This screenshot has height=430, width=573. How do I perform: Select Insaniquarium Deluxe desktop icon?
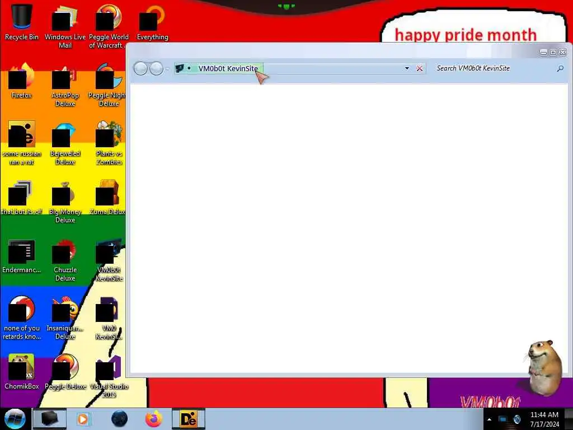[x=65, y=318]
